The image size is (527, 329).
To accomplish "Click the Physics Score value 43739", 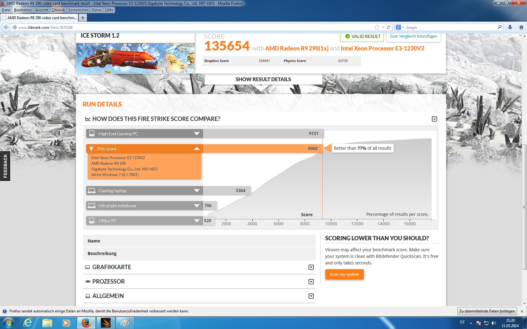I will point(343,61).
